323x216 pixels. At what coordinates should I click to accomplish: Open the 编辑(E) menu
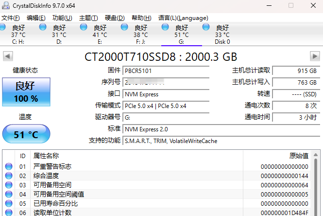36,18
